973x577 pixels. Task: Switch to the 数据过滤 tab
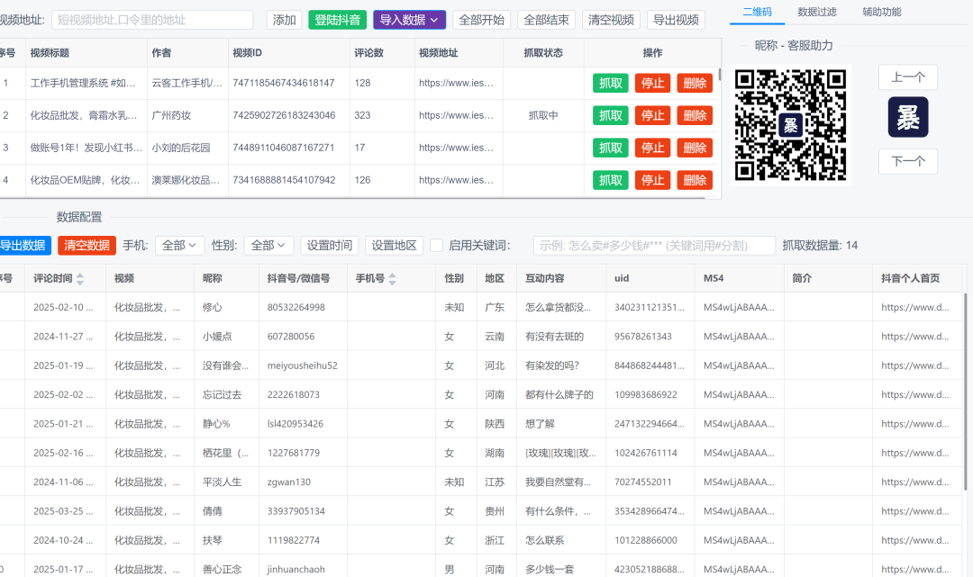click(817, 12)
